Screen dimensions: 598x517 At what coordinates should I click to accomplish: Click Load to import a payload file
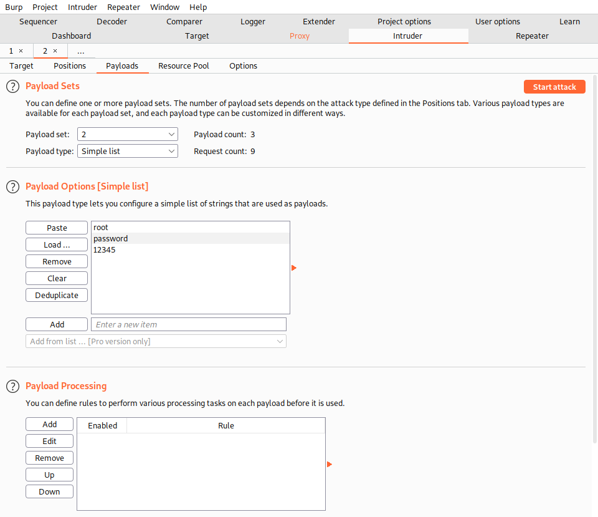pyautogui.click(x=57, y=244)
